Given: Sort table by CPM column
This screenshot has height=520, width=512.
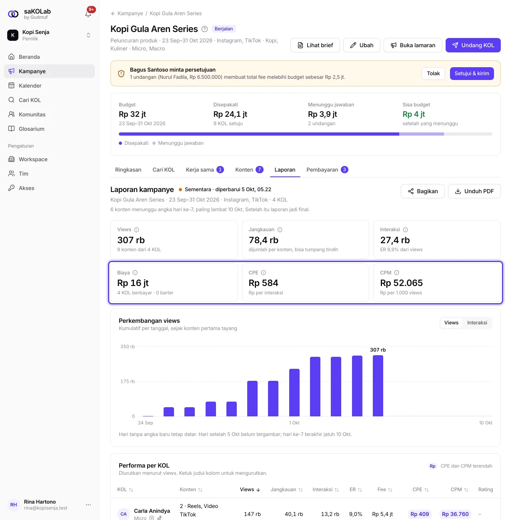Looking at the screenshot, I should pos(459,490).
